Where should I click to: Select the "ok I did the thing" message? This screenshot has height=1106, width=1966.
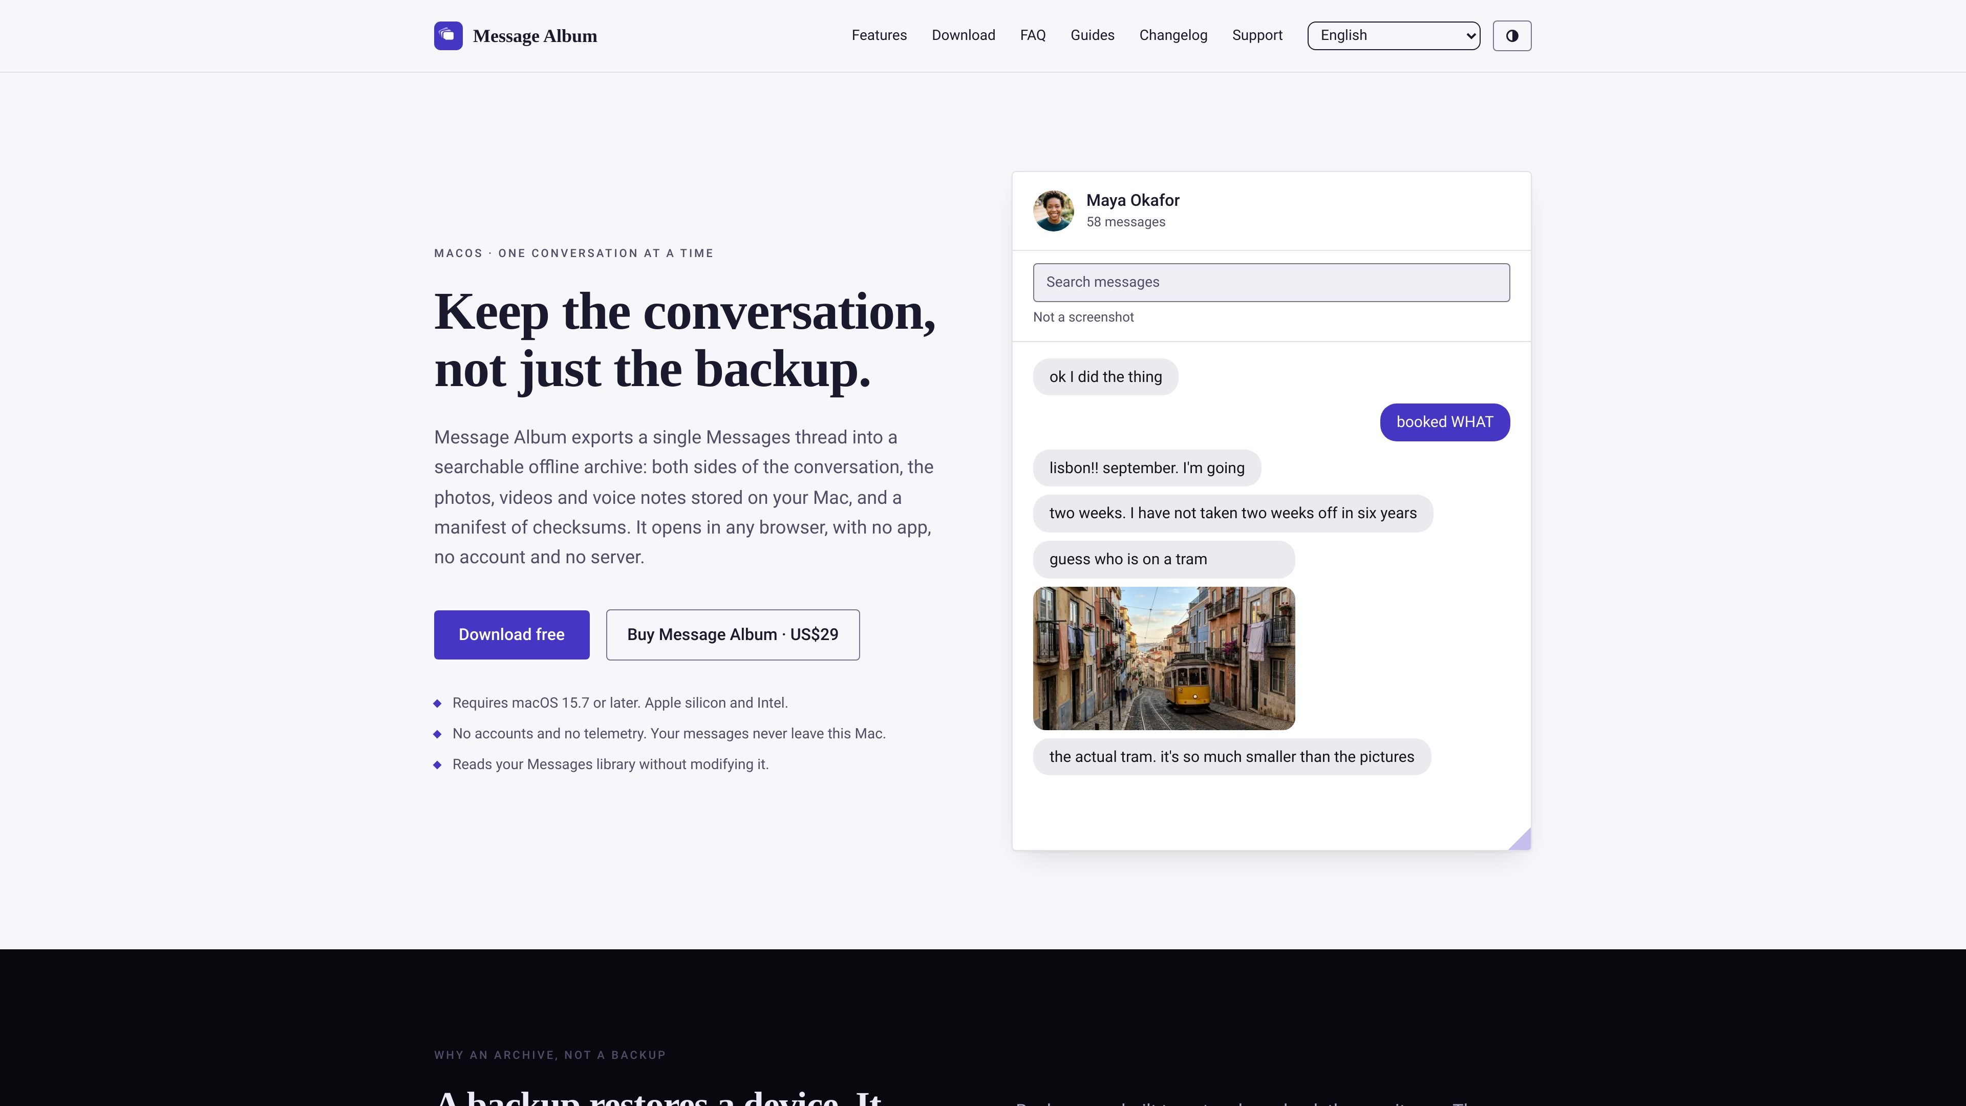point(1105,377)
